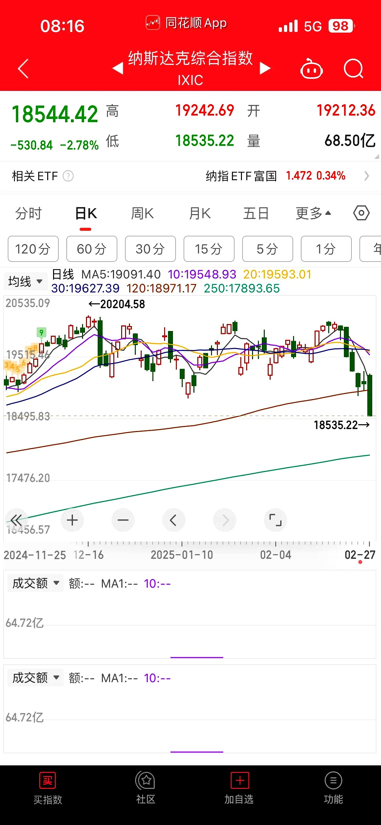This screenshot has height=825, width=381.
Task: Switch to next index with right triangle
Action: coord(265,68)
